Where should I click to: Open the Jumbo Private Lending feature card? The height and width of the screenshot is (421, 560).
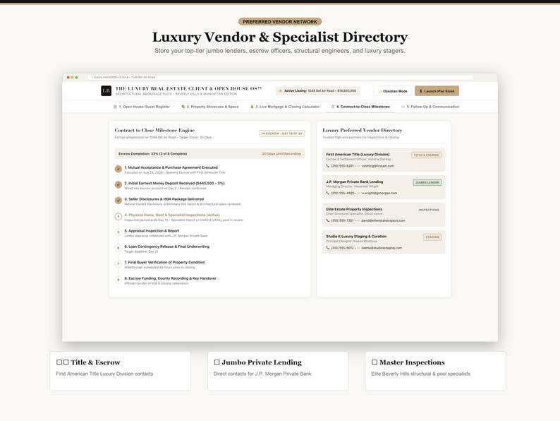[x=278, y=371]
